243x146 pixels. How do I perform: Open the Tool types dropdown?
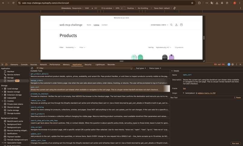click(141, 68)
